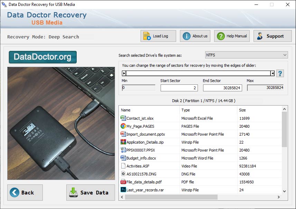The image size is (296, 209).
Task: Minimize the Data Doctor Recovery window
Action: coord(256,4)
